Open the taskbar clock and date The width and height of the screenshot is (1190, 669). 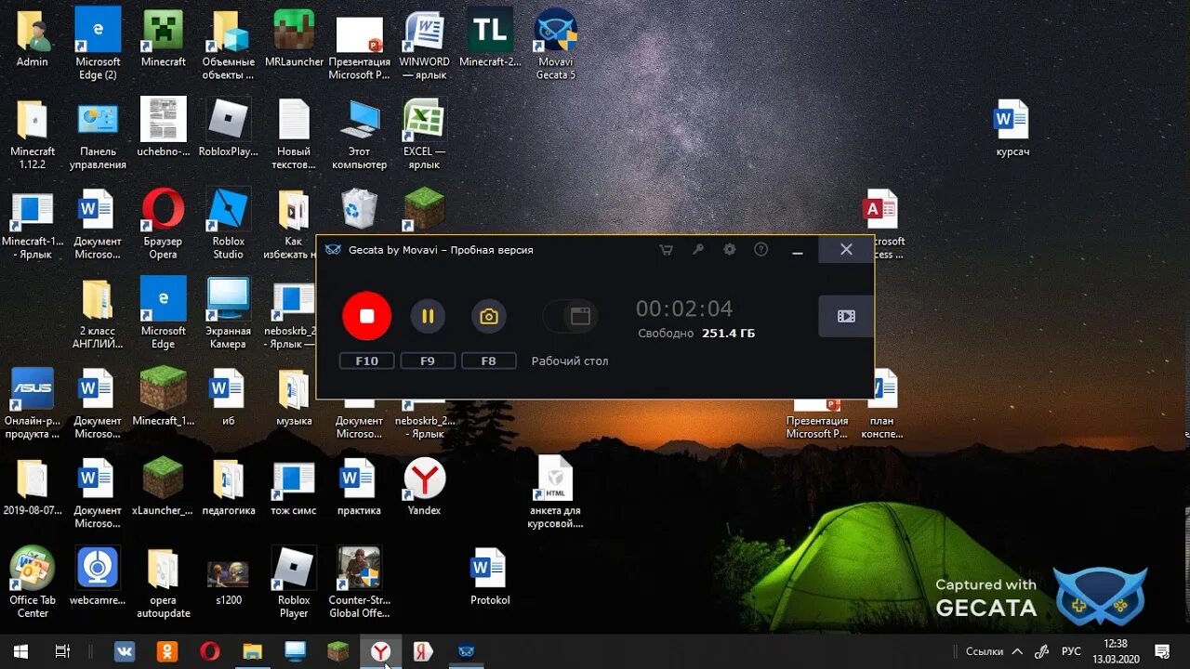pyautogui.click(x=1116, y=651)
